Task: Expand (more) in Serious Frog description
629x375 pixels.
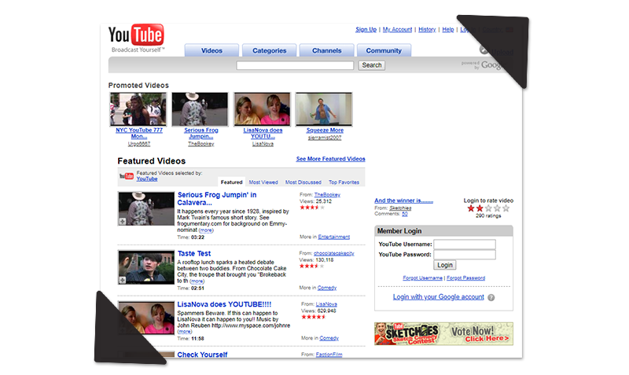Action: click(206, 230)
